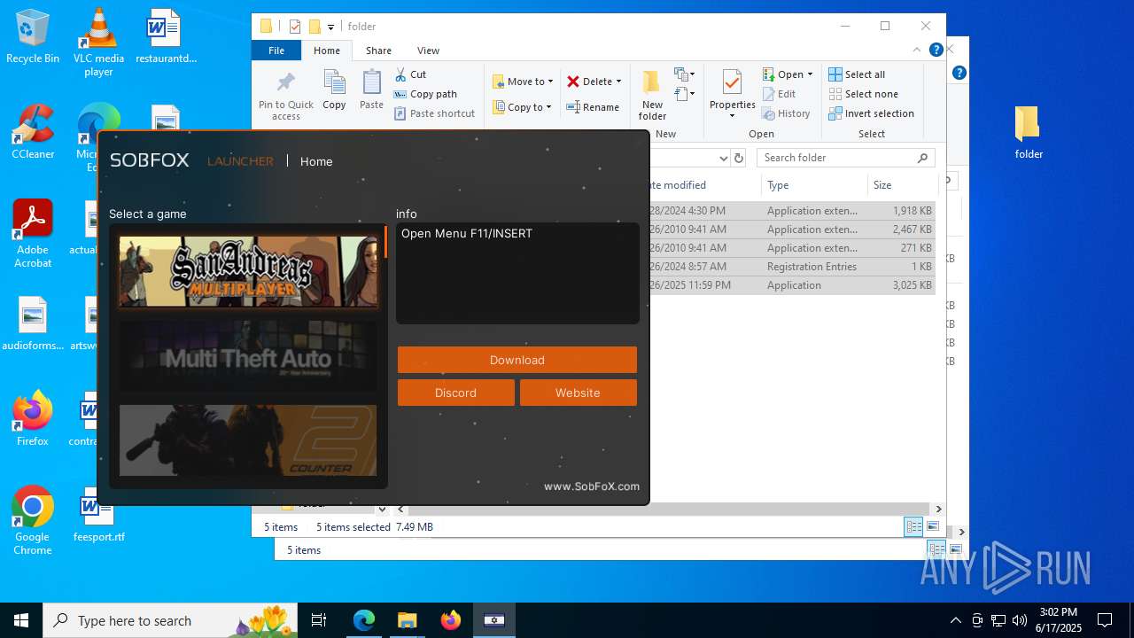Open the Windows Start menu
The width and height of the screenshot is (1134, 638).
[x=21, y=620]
